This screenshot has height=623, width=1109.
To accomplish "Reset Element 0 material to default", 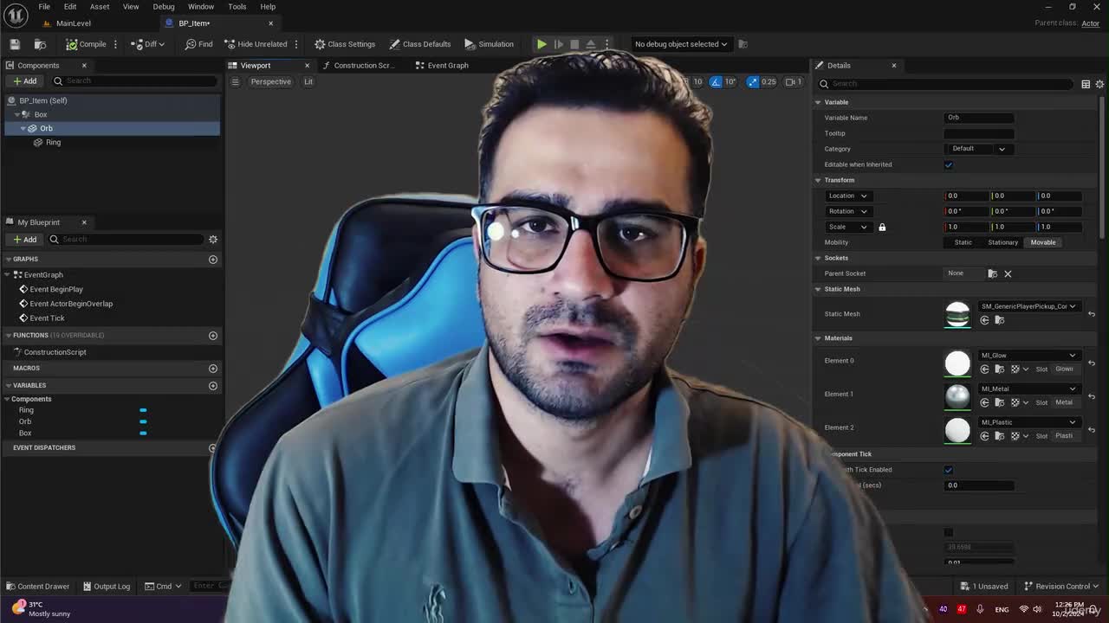I will tap(1092, 363).
